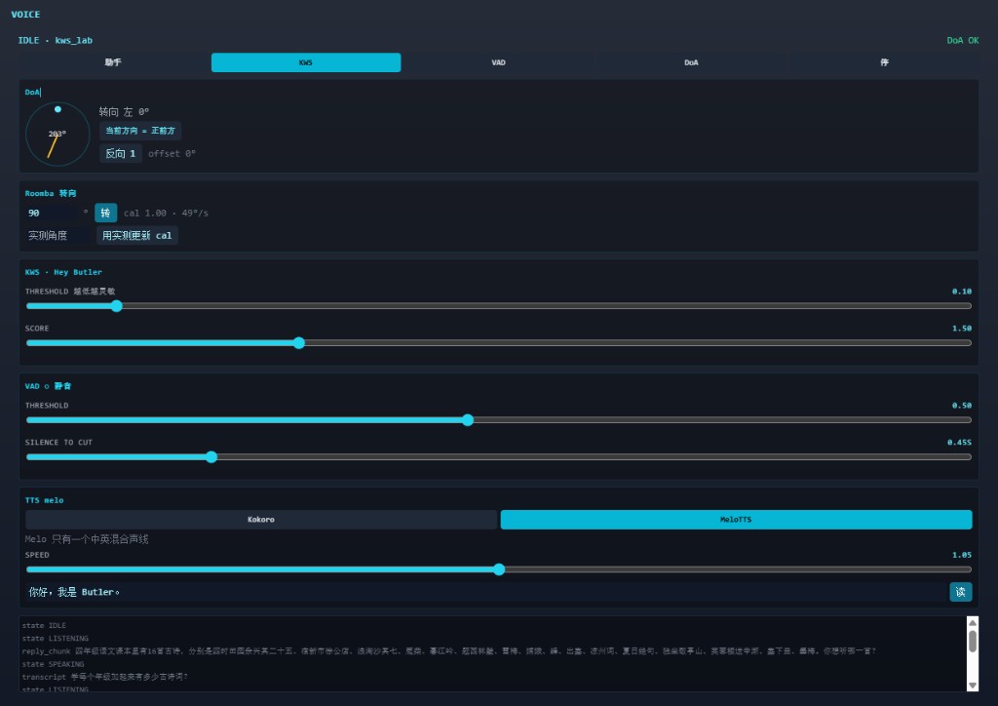Click the 转 button to rotate Roomba
The height and width of the screenshot is (706, 998).
pos(105,213)
